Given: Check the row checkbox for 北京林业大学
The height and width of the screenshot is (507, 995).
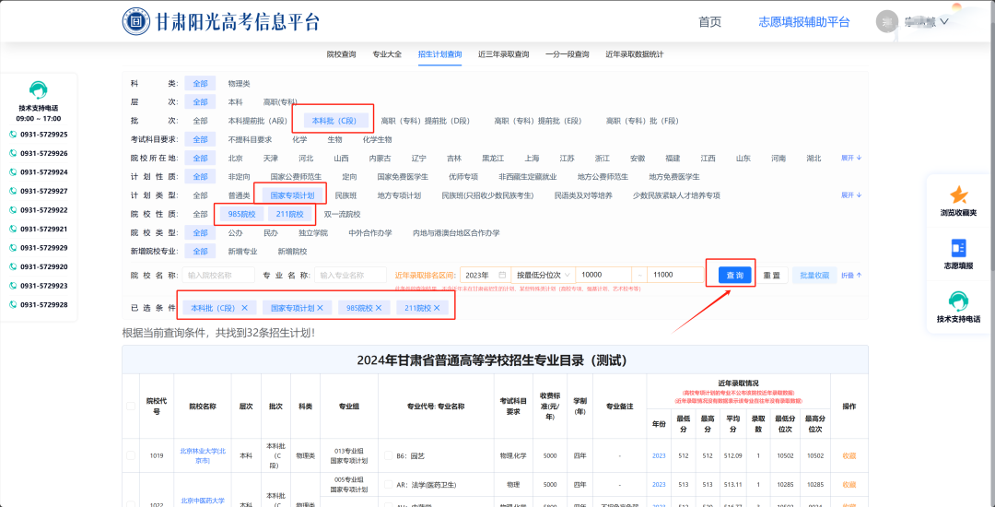Looking at the screenshot, I should [131, 455].
